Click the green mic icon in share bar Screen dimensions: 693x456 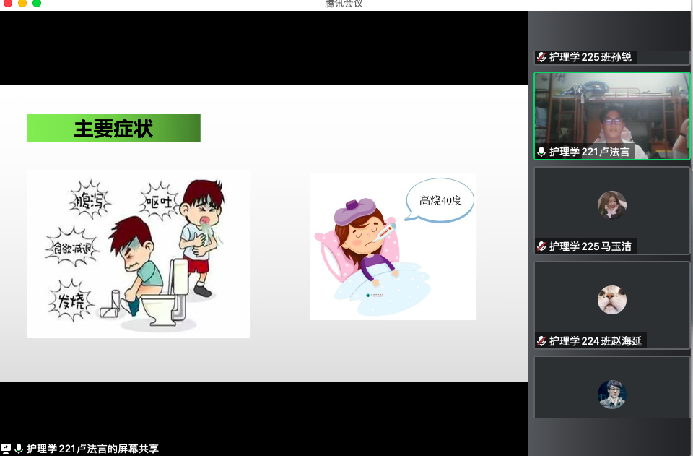point(19,449)
